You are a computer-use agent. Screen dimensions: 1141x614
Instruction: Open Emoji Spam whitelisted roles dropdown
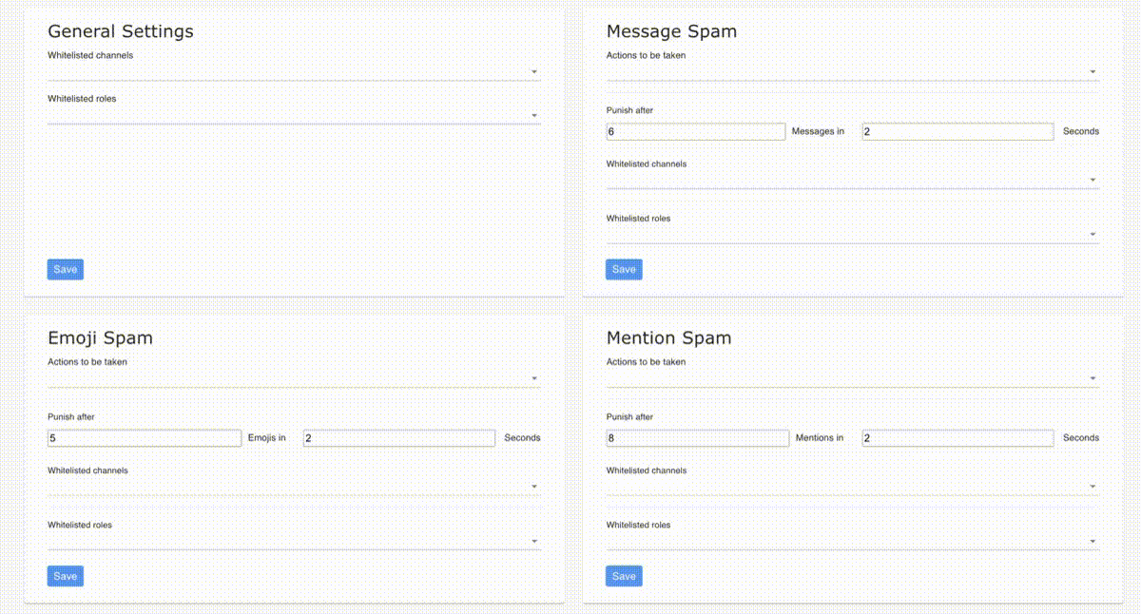pos(294,542)
